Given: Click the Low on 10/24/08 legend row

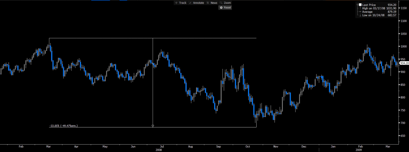Looking at the screenshot, I should [378, 15].
